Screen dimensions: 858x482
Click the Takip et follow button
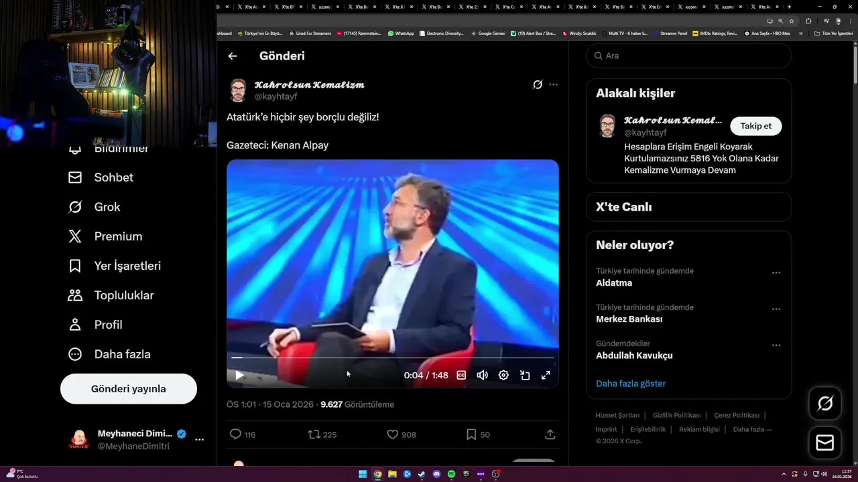[755, 126]
